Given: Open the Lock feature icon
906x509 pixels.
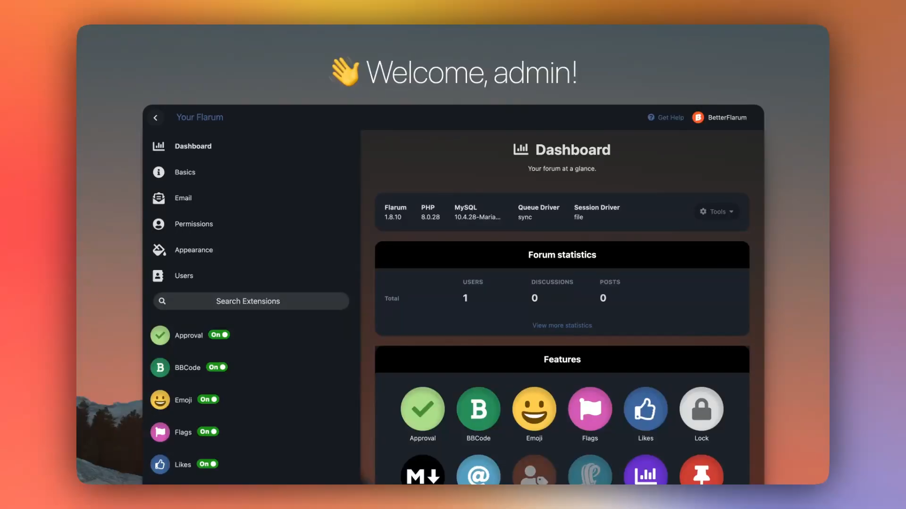Looking at the screenshot, I should pyautogui.click(x=701, y=409).
